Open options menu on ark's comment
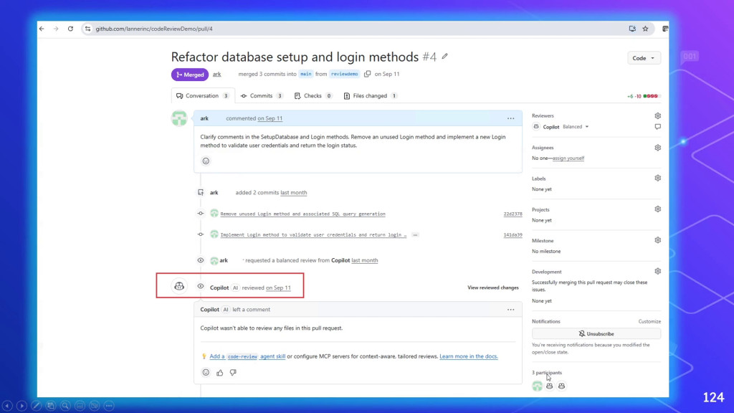 pyautogui.click(x=510, y=118)
